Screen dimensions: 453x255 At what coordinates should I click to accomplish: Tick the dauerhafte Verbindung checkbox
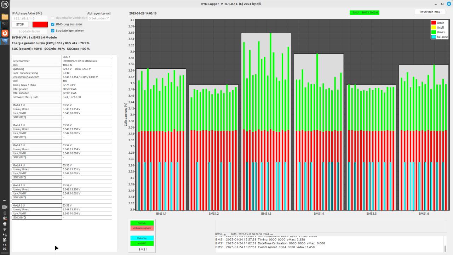53,18
